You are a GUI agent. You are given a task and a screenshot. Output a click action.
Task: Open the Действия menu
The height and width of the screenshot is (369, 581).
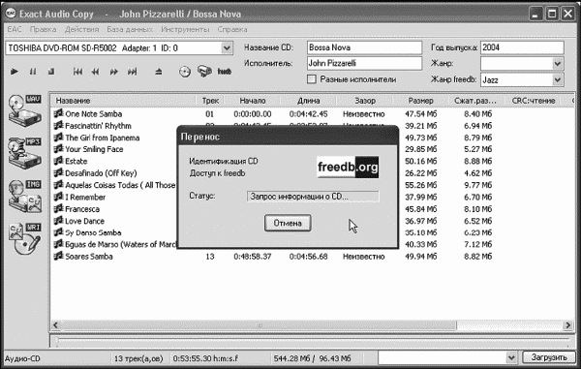82,29
